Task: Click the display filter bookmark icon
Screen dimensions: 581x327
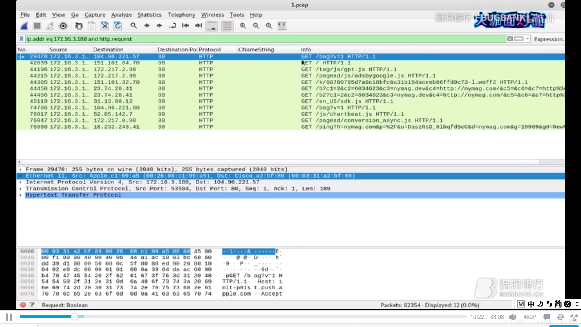Action: point(21,39)
